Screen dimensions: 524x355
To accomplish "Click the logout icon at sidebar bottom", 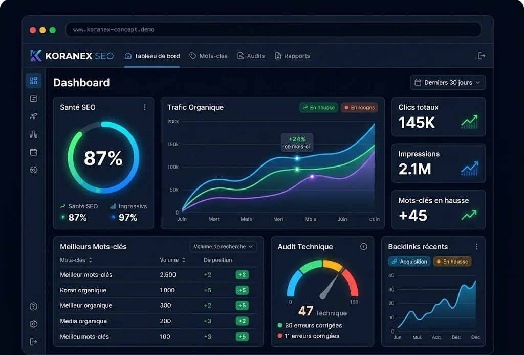I will point(33,342).
